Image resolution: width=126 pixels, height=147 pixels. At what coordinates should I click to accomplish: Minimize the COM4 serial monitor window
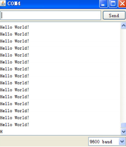[x=103, y=4]
